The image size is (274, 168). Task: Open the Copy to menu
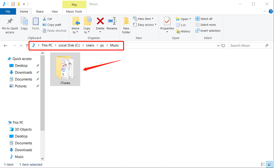(x=87, y=25)
